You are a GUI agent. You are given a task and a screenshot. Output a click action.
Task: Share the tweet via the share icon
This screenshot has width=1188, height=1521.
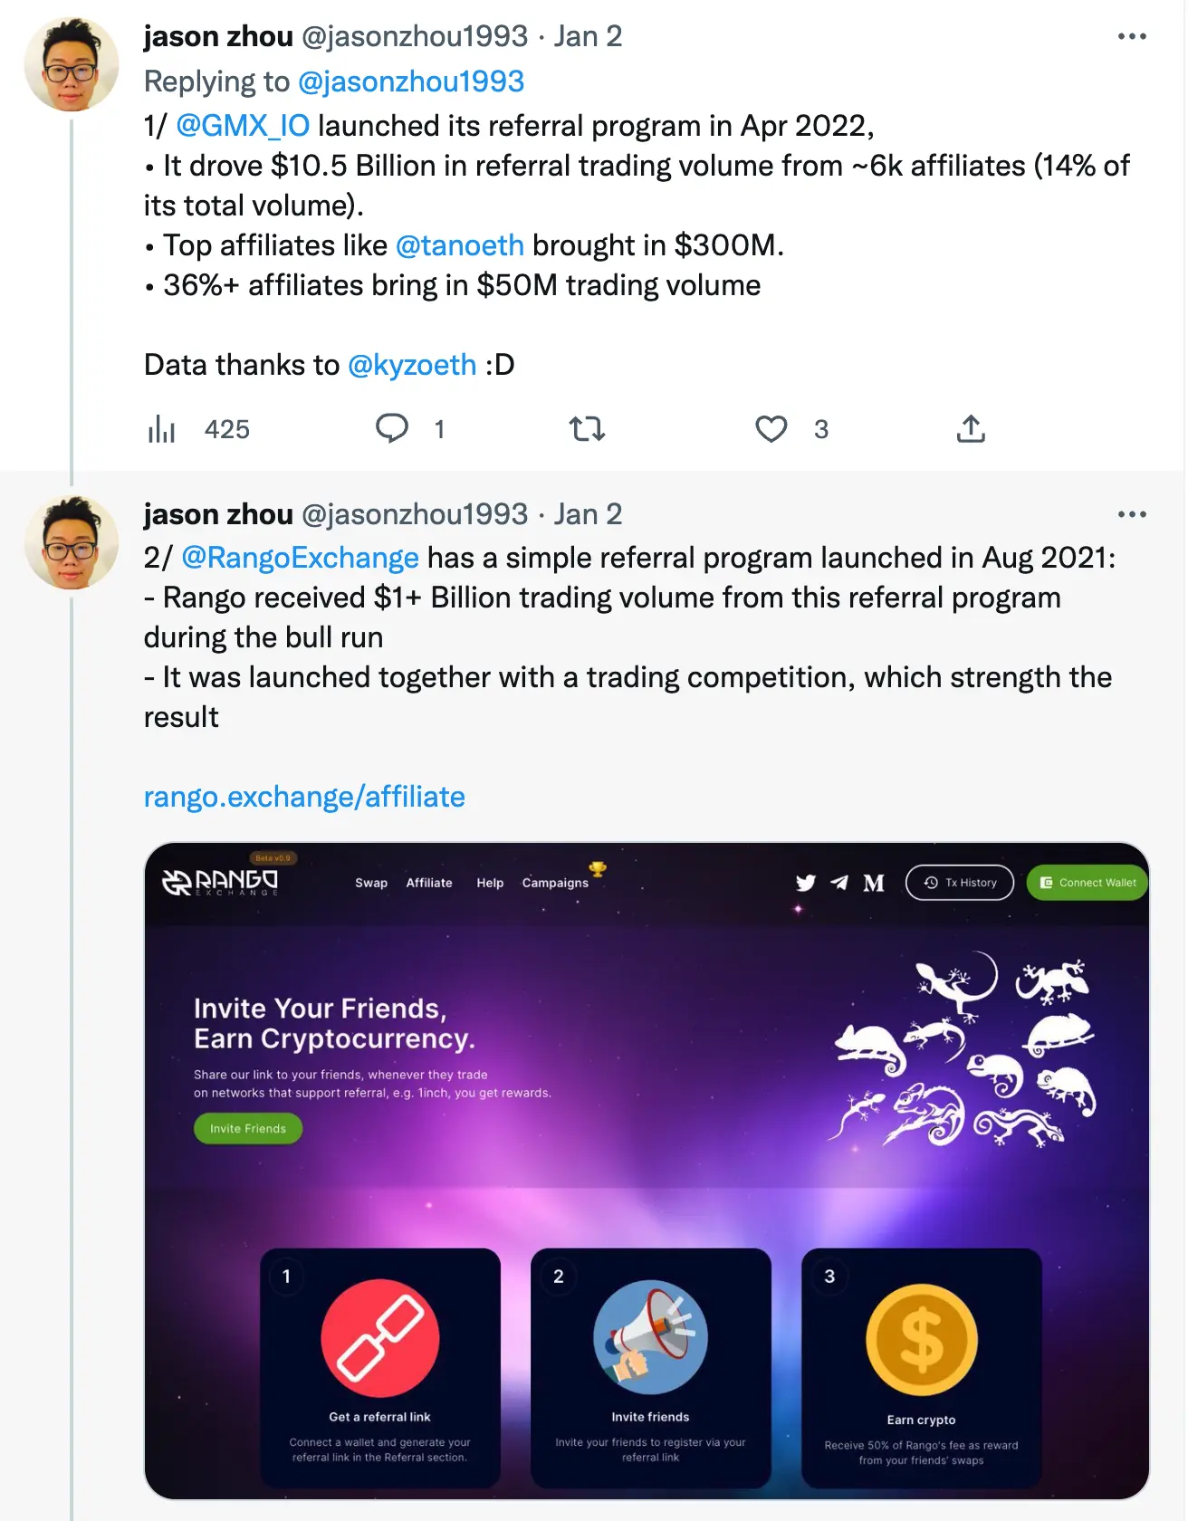(971, 430)
